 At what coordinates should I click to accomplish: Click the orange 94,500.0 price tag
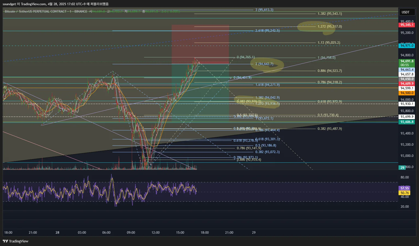(407, 93)
